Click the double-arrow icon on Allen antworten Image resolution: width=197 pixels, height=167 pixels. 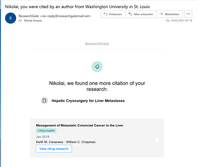click(x=130, y=14)
